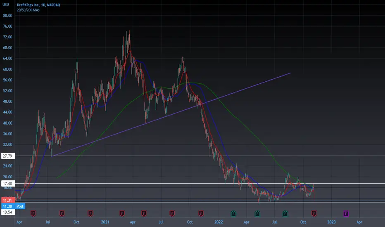
Task: Select the 27.79 price level label
Action: [x=7, y=156]
